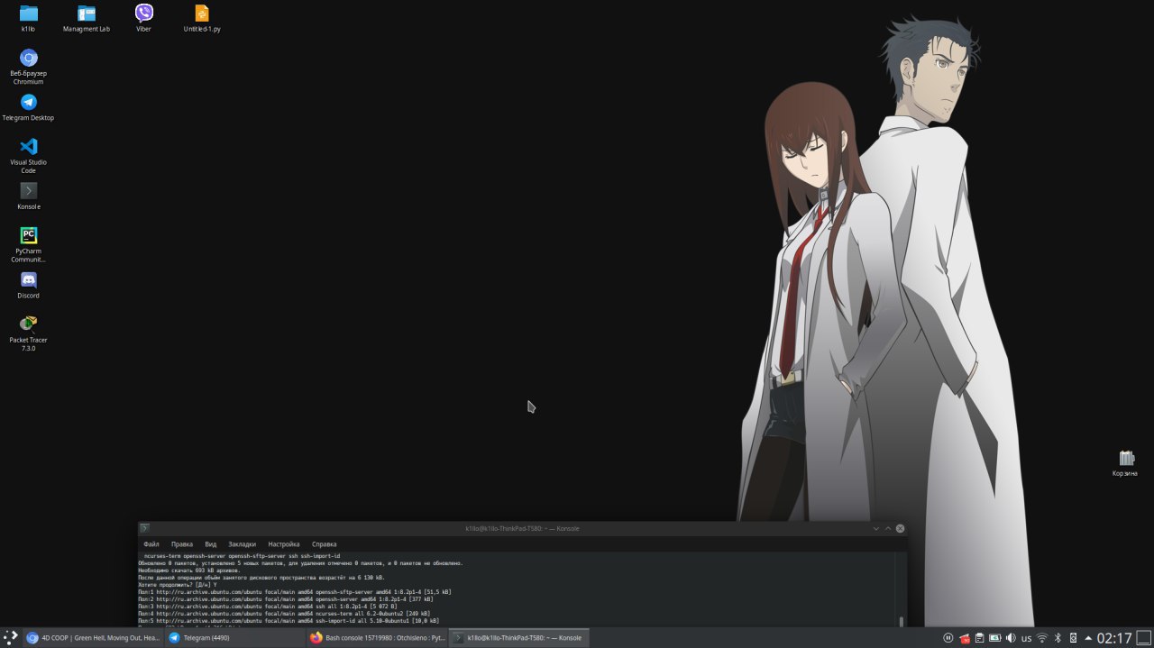Switch to the Konsole taskbar entry

pos(518,637)
